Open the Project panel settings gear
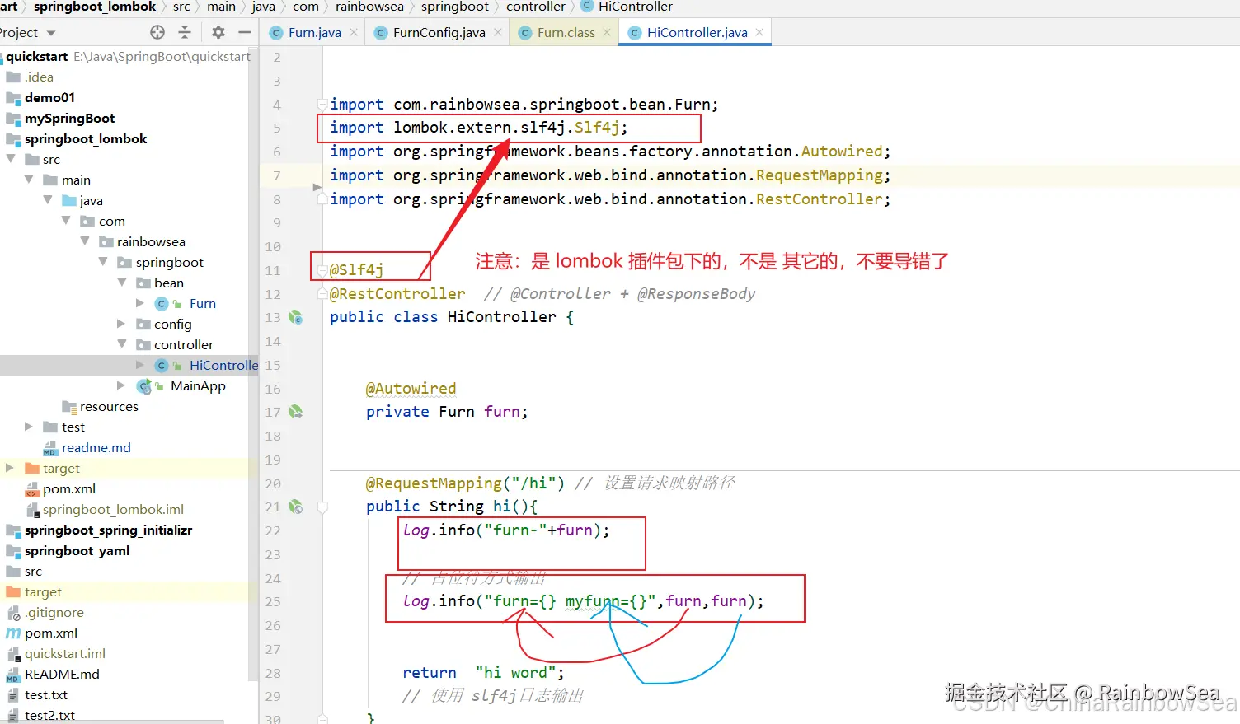This screenshot has height=724, width=1240. click(x=218, y=32)
